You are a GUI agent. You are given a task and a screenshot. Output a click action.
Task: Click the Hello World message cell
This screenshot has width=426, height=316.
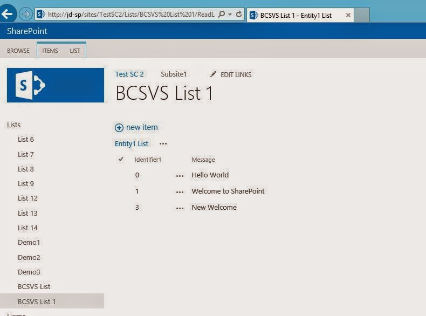pos(210,175)
